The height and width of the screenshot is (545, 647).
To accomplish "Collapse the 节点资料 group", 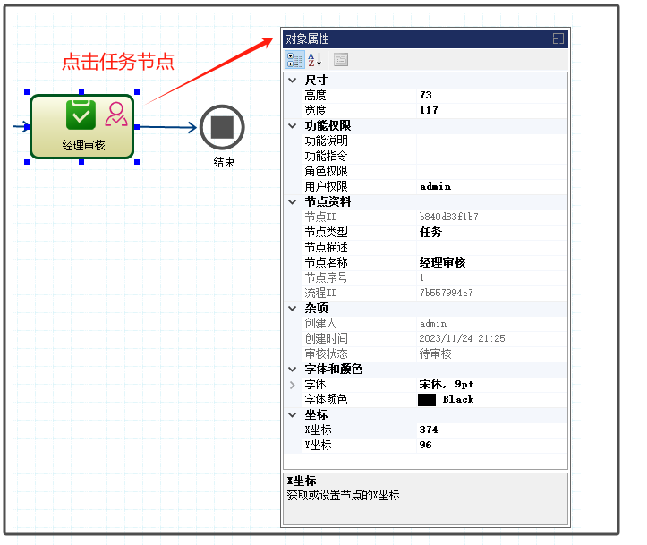I will (292, 202).
